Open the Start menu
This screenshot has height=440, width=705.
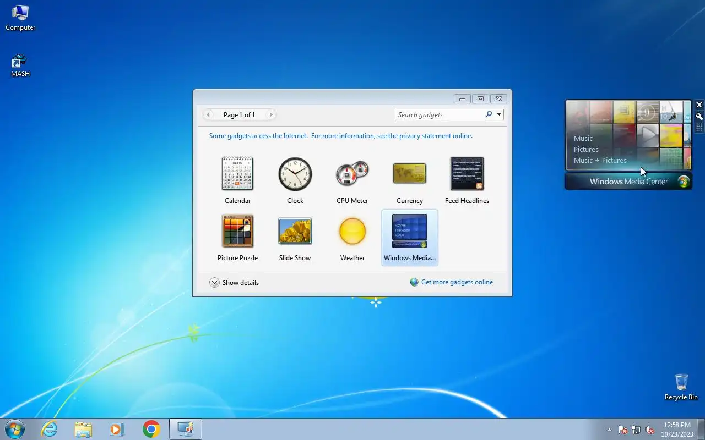[15, 429]
